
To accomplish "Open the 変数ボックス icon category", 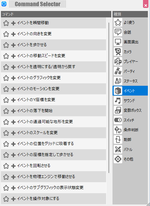I will point(118,110).
